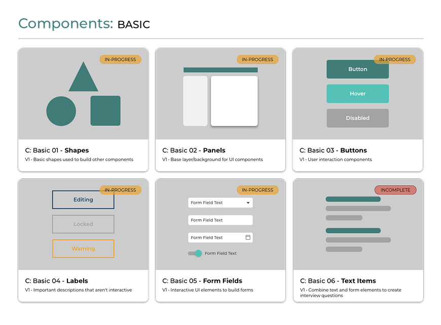441x325 pixels.
Task: Click the teal Hover button
Action: tap(357, 94)
